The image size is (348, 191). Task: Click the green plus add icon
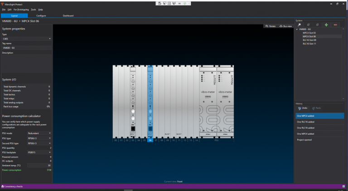pyautogui.click(x=326, y=24)
